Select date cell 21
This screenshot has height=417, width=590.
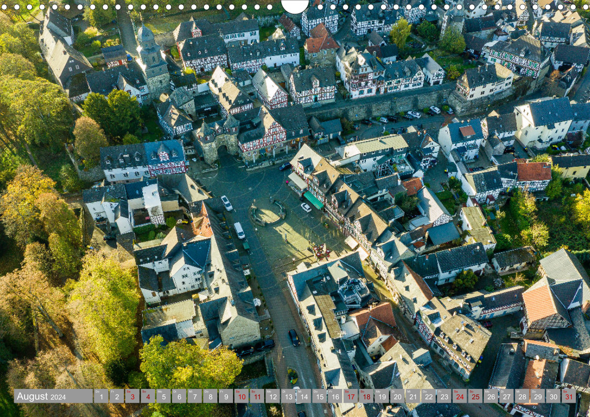tap(413, 396)
